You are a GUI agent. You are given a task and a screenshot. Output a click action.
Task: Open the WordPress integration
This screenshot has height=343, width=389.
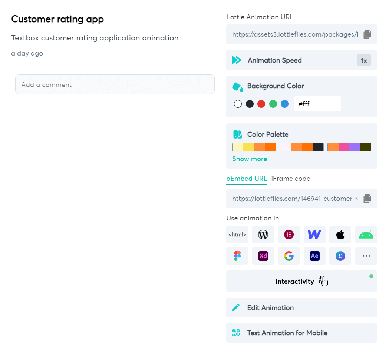tap(263, 234)
